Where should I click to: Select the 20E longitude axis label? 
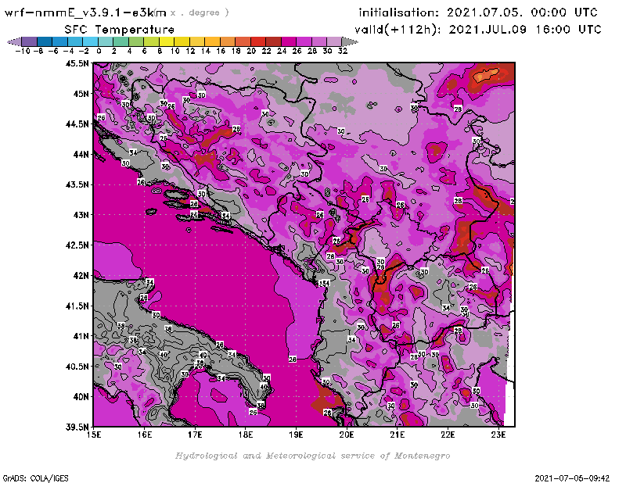click(347, 435)
